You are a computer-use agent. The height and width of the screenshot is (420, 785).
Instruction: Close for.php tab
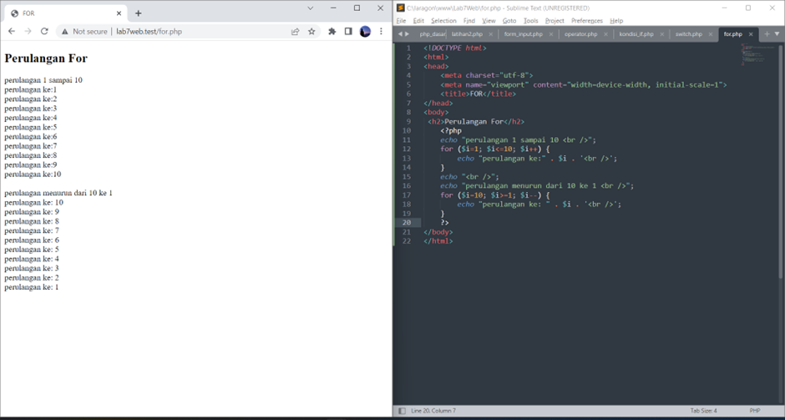coord(751,34)
